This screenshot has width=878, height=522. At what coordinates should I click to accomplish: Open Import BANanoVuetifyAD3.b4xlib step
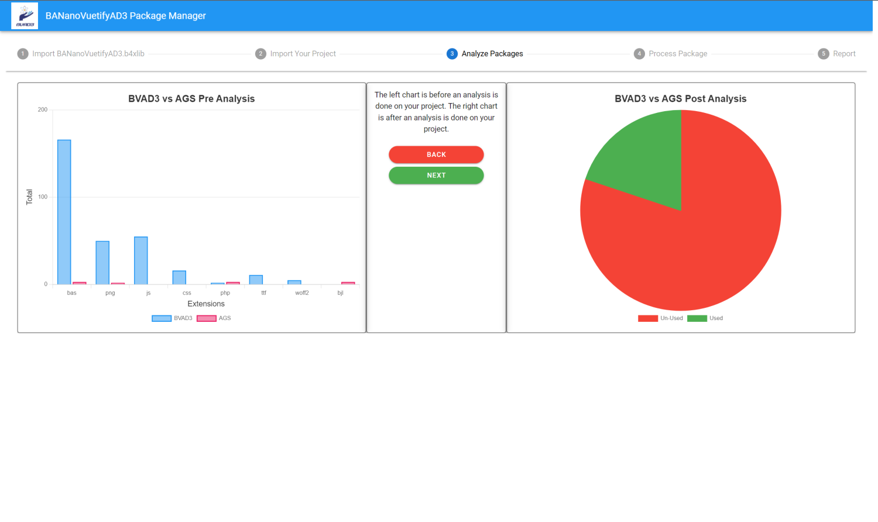(88, 54)
